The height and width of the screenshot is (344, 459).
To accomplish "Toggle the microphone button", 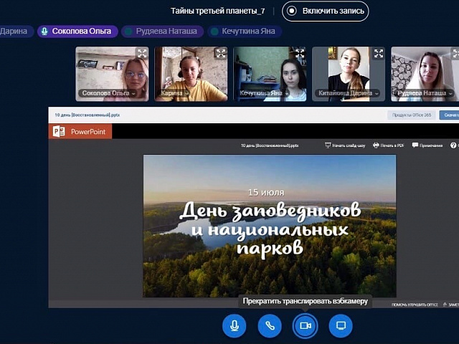I will pyautogui.click(x=235, y=325).
